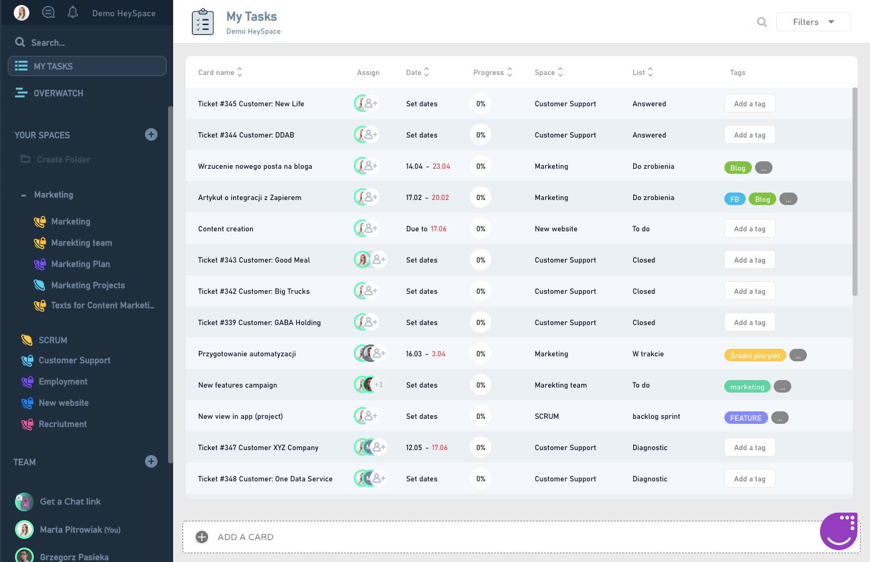This screenshot has width=870, height=562.
Task: Click Add a tag for Ticket #345
Action: [749, 104]
